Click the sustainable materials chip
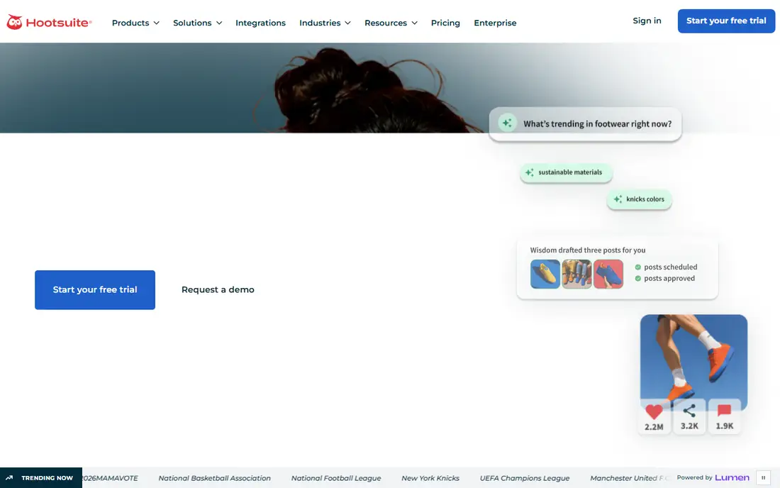Image resolution: width=780 pixels, height=488 pixels. tap(566, 172)
